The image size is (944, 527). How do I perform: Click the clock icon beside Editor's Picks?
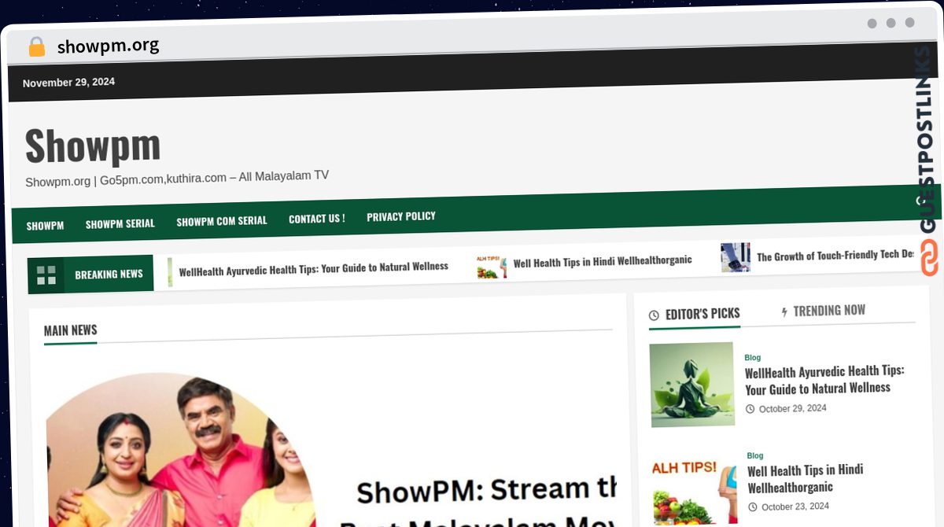(654, 315)
